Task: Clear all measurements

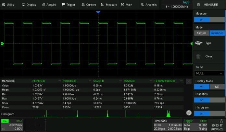Action: [209, 56]
